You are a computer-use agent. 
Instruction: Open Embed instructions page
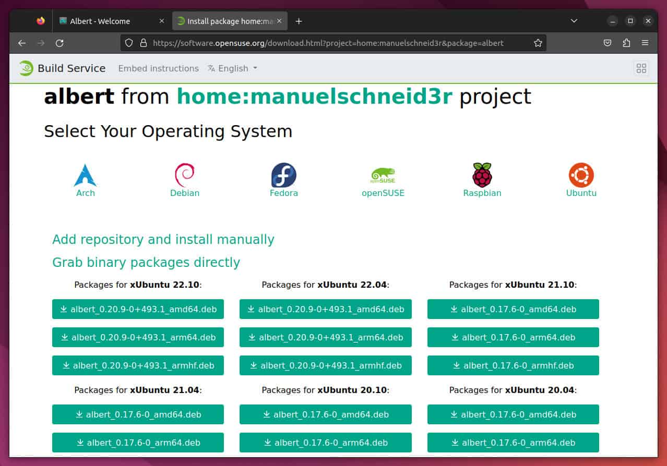158,68
